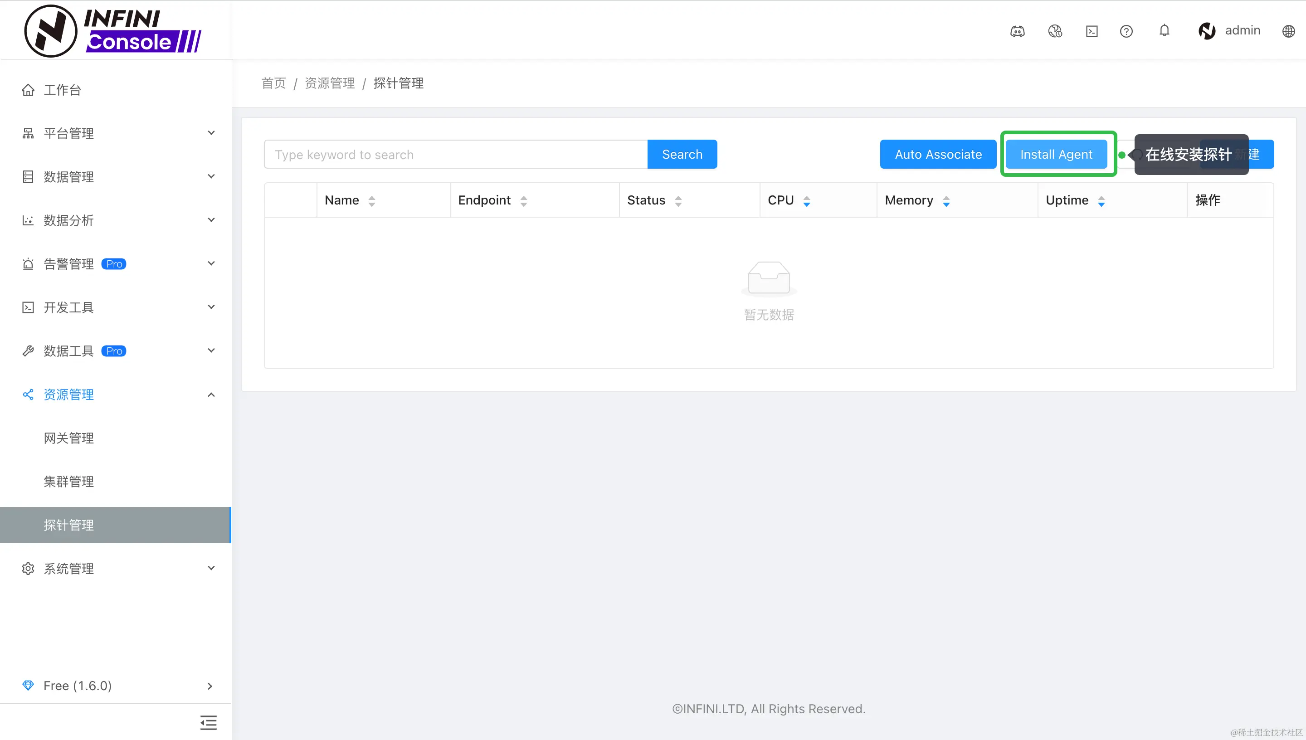The width and height of the screenshot is (1306, 740).
Task: Toggle sort on Uptime column
Action: point(1101,201)
